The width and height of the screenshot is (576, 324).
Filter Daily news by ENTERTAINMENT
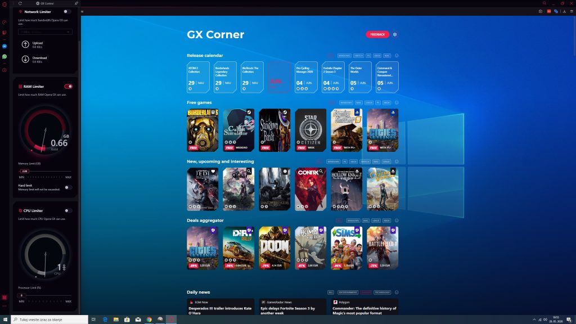pyautogui.click(x=348, y=292)
